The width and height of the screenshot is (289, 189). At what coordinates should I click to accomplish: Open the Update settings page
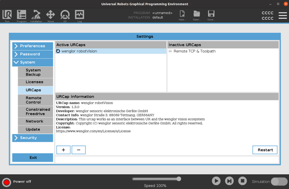[35, 129]
